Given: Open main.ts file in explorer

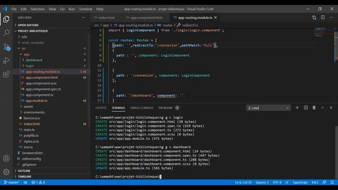Looking at the screenshot, I should point(29,130).
